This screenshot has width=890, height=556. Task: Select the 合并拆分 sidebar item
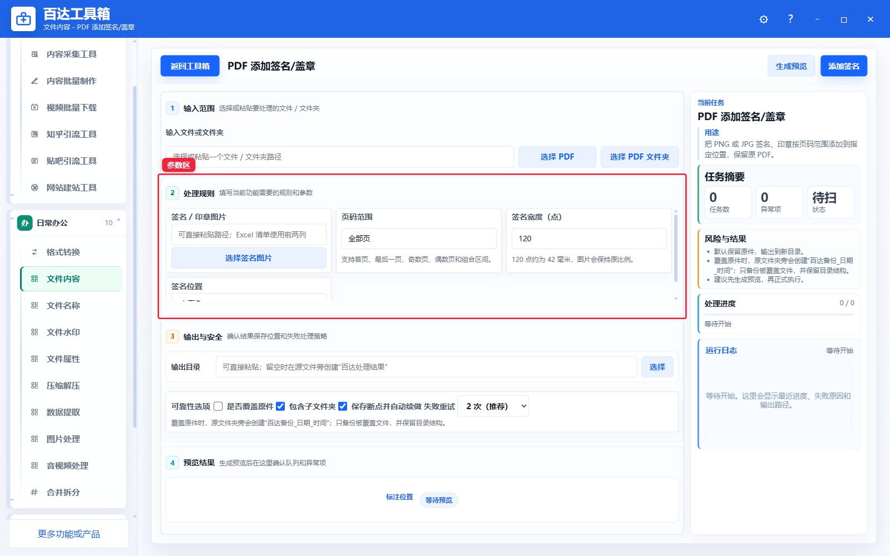click(71, 492)
